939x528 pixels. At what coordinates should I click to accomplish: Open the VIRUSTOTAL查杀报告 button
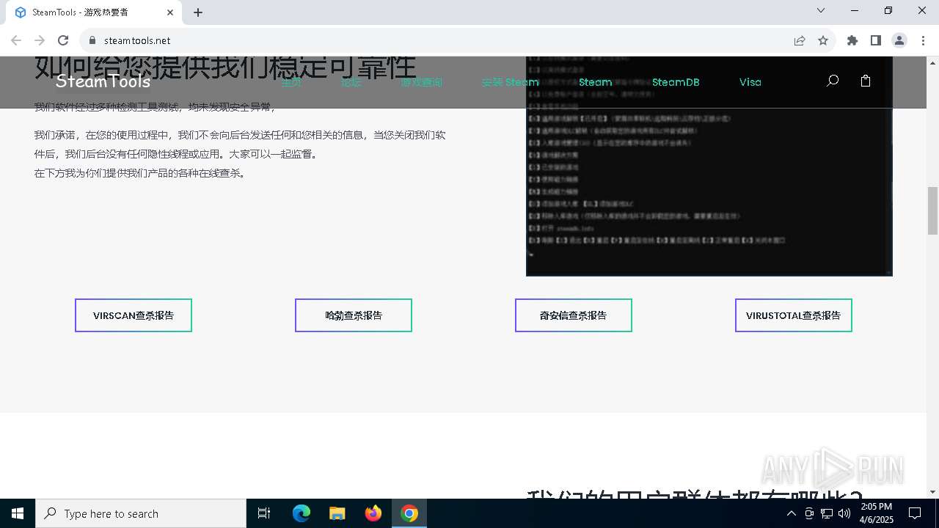point(794,315)
